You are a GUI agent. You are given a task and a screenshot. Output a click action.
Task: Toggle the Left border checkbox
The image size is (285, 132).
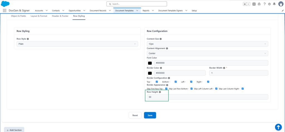[x=191, y=82]
